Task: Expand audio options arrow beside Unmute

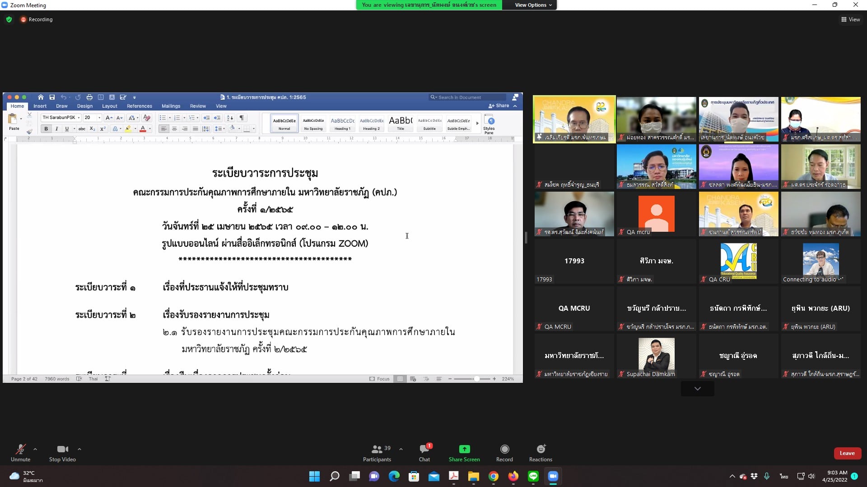Action: point(35,449)
